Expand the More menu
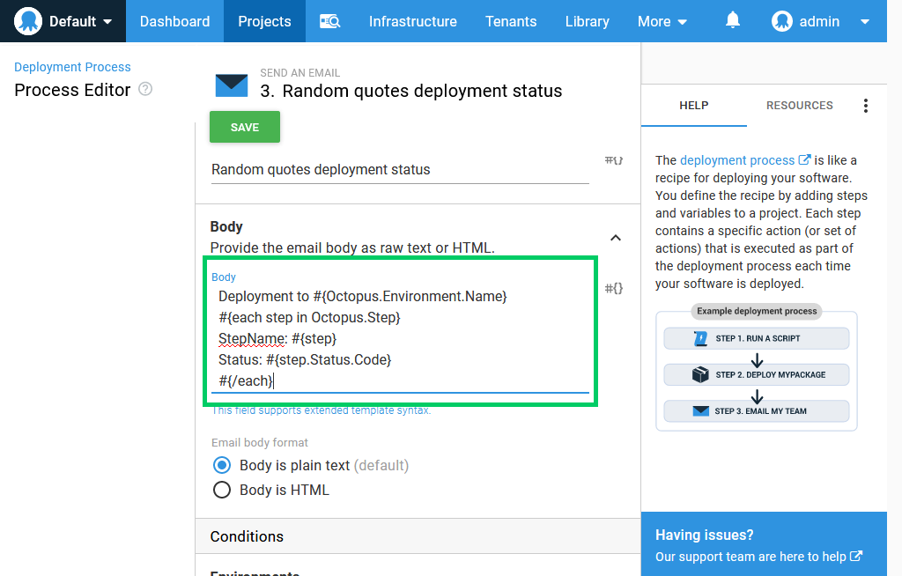Screen dimensions: 902x576 coord(662,21)
